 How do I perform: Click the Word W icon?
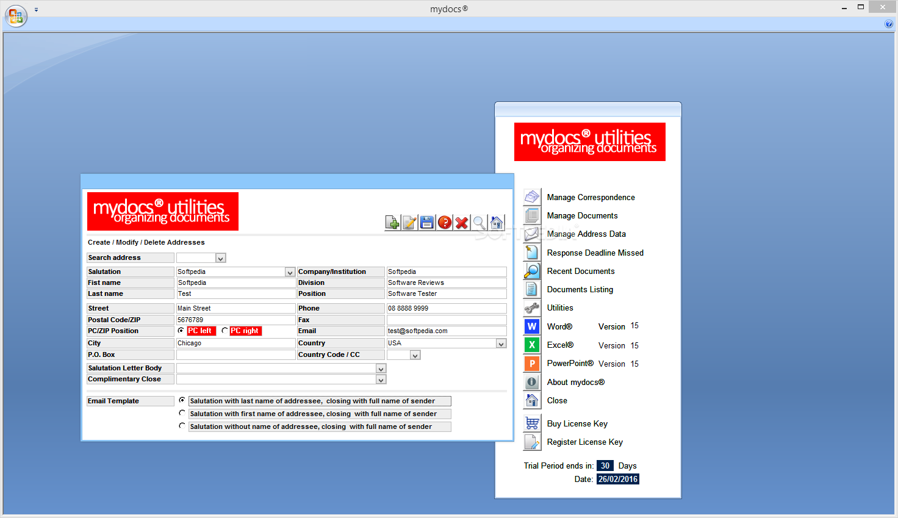tap(532, 326)
